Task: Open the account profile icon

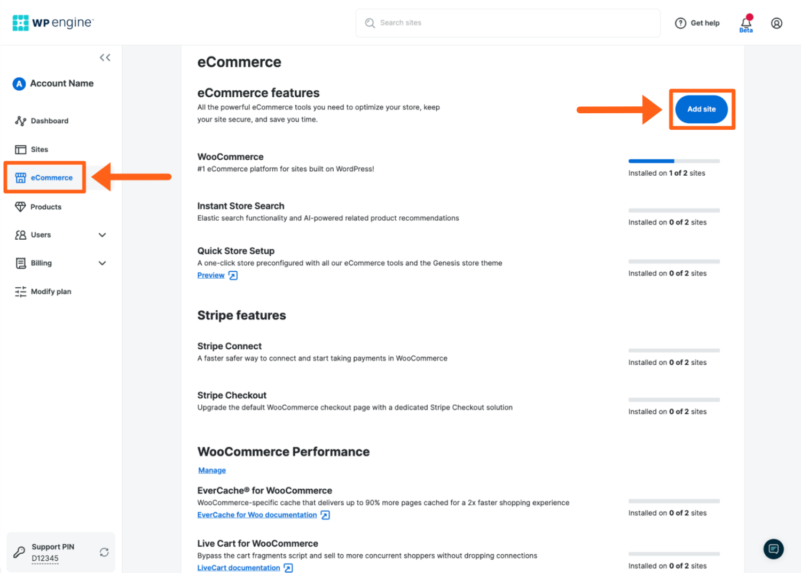Action: 776,23
